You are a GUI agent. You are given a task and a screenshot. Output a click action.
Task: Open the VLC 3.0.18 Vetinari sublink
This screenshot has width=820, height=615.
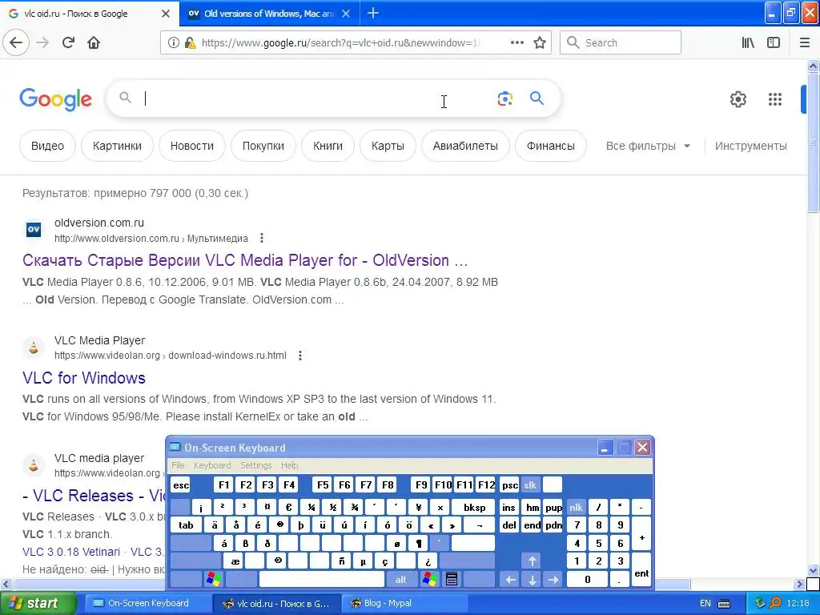(x=71, y=552)
